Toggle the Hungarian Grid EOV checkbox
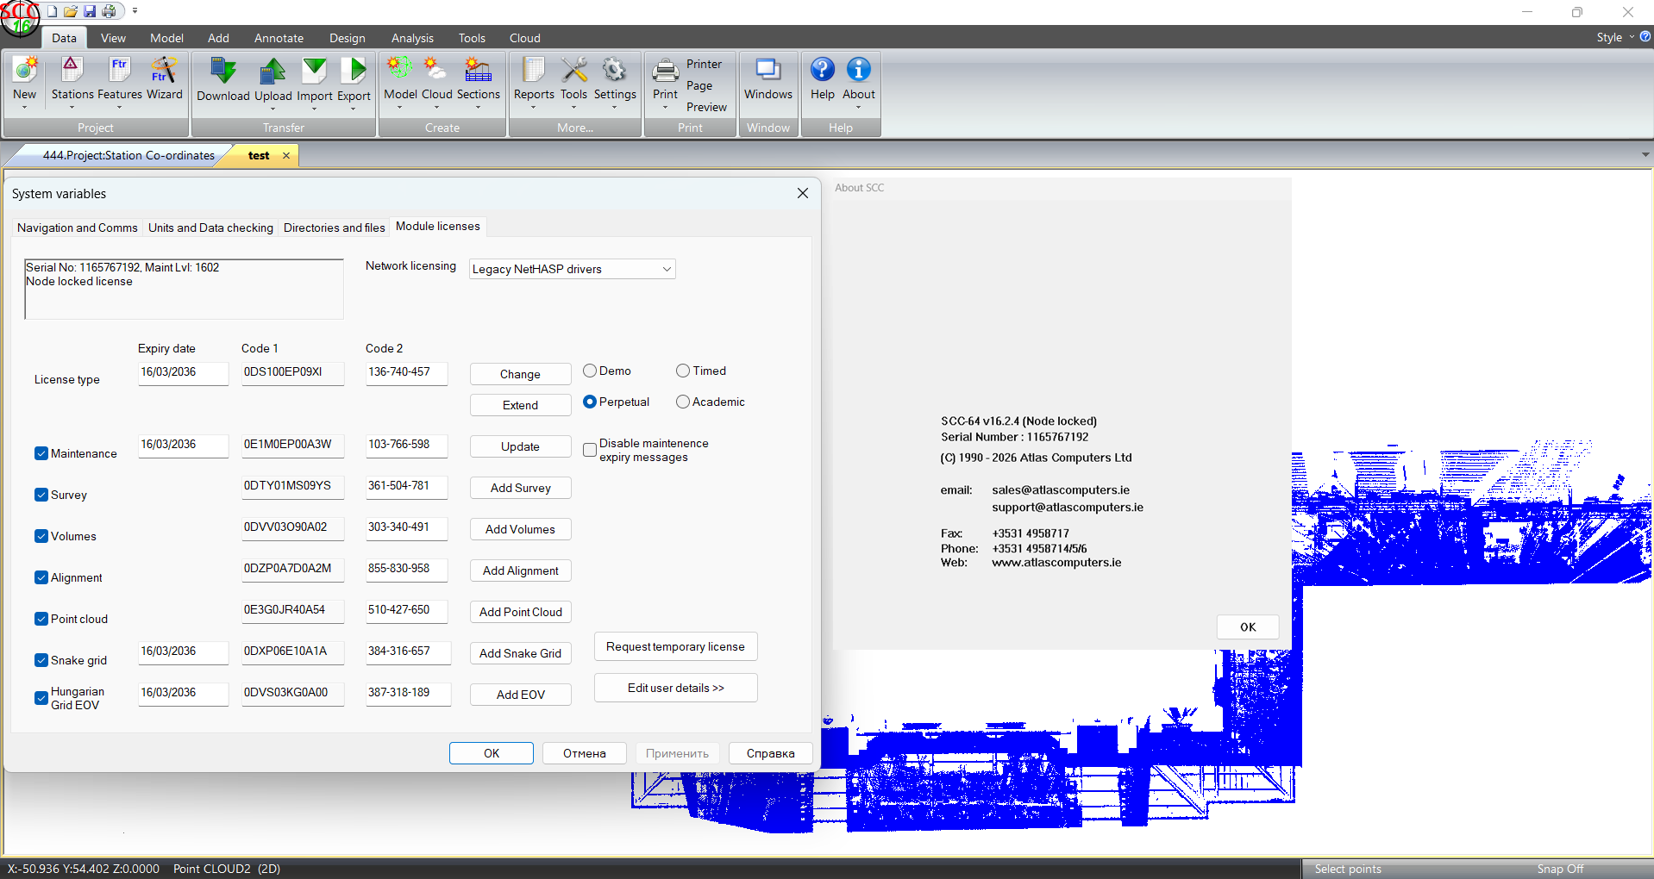The width and height of the screenshot is (1654, 879). pyautogui.click(x=41, y=698)
